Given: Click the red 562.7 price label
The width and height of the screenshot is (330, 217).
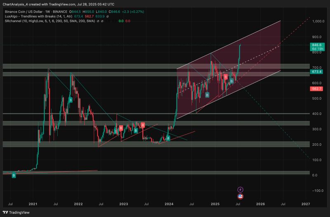Looking at the screenshot, I should tap(316, 89).
